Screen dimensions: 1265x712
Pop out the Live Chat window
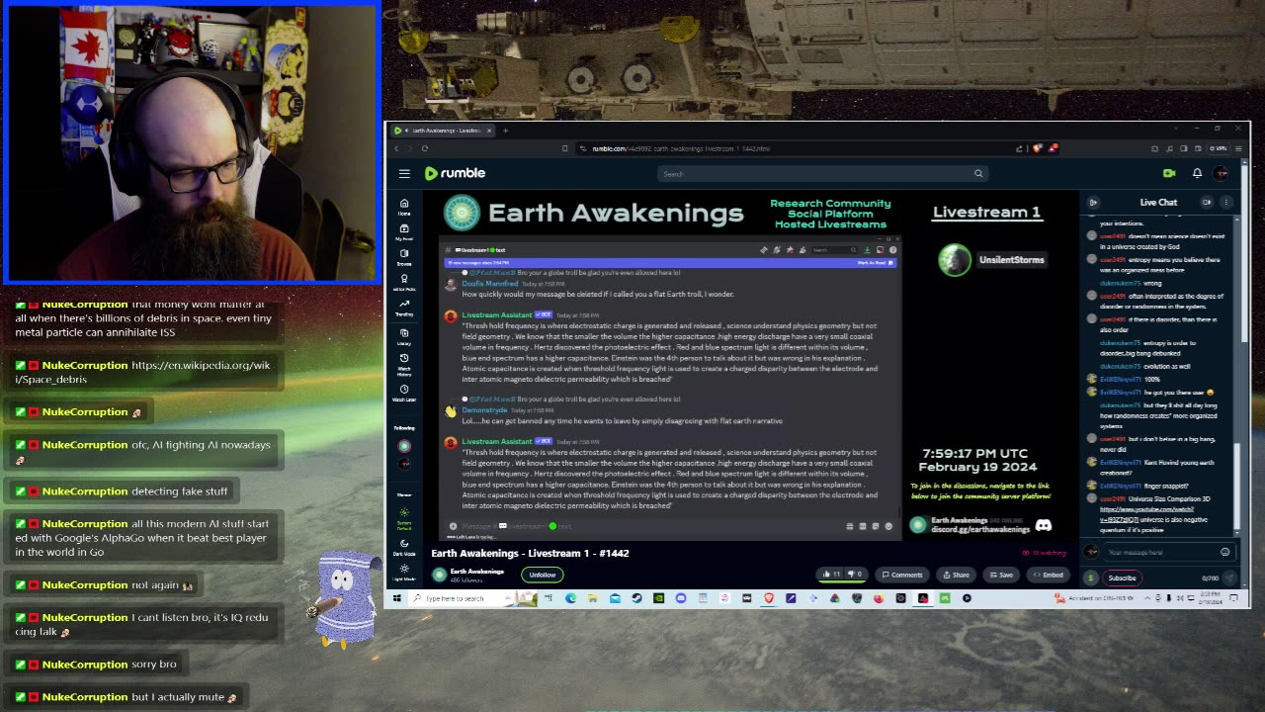[x=1207, y=203]
